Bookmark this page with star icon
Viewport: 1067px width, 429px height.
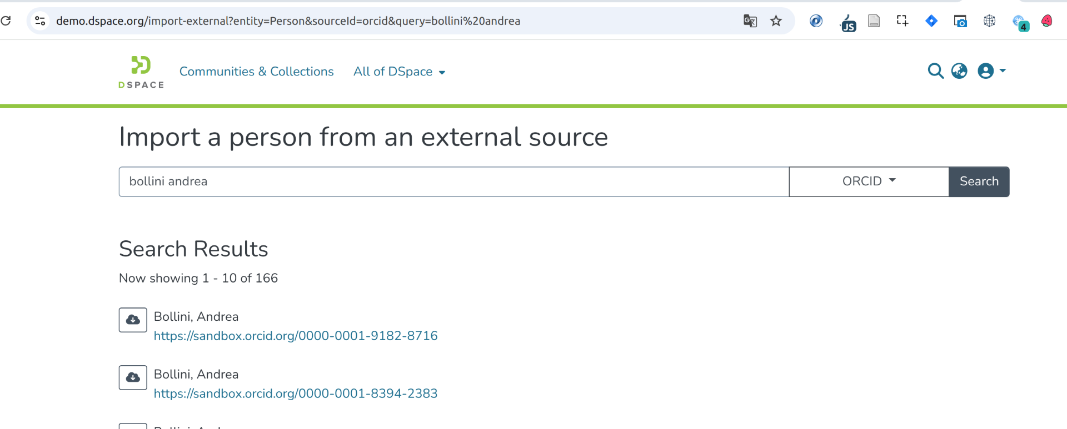pos(776,21)
